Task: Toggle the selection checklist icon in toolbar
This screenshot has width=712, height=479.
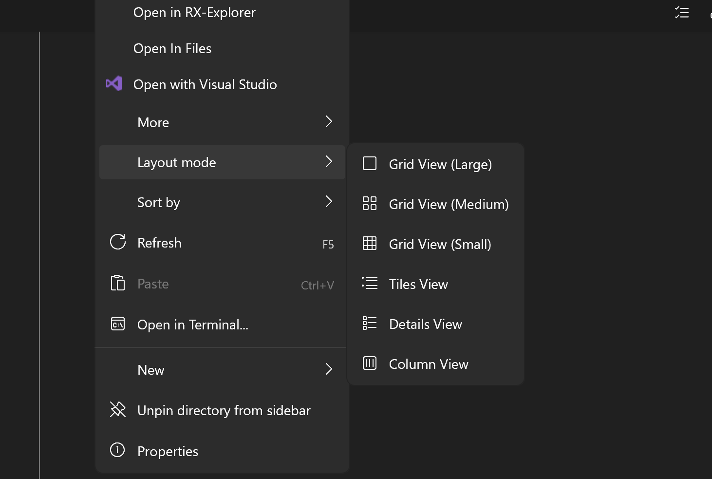Action: tap(681, 13)
